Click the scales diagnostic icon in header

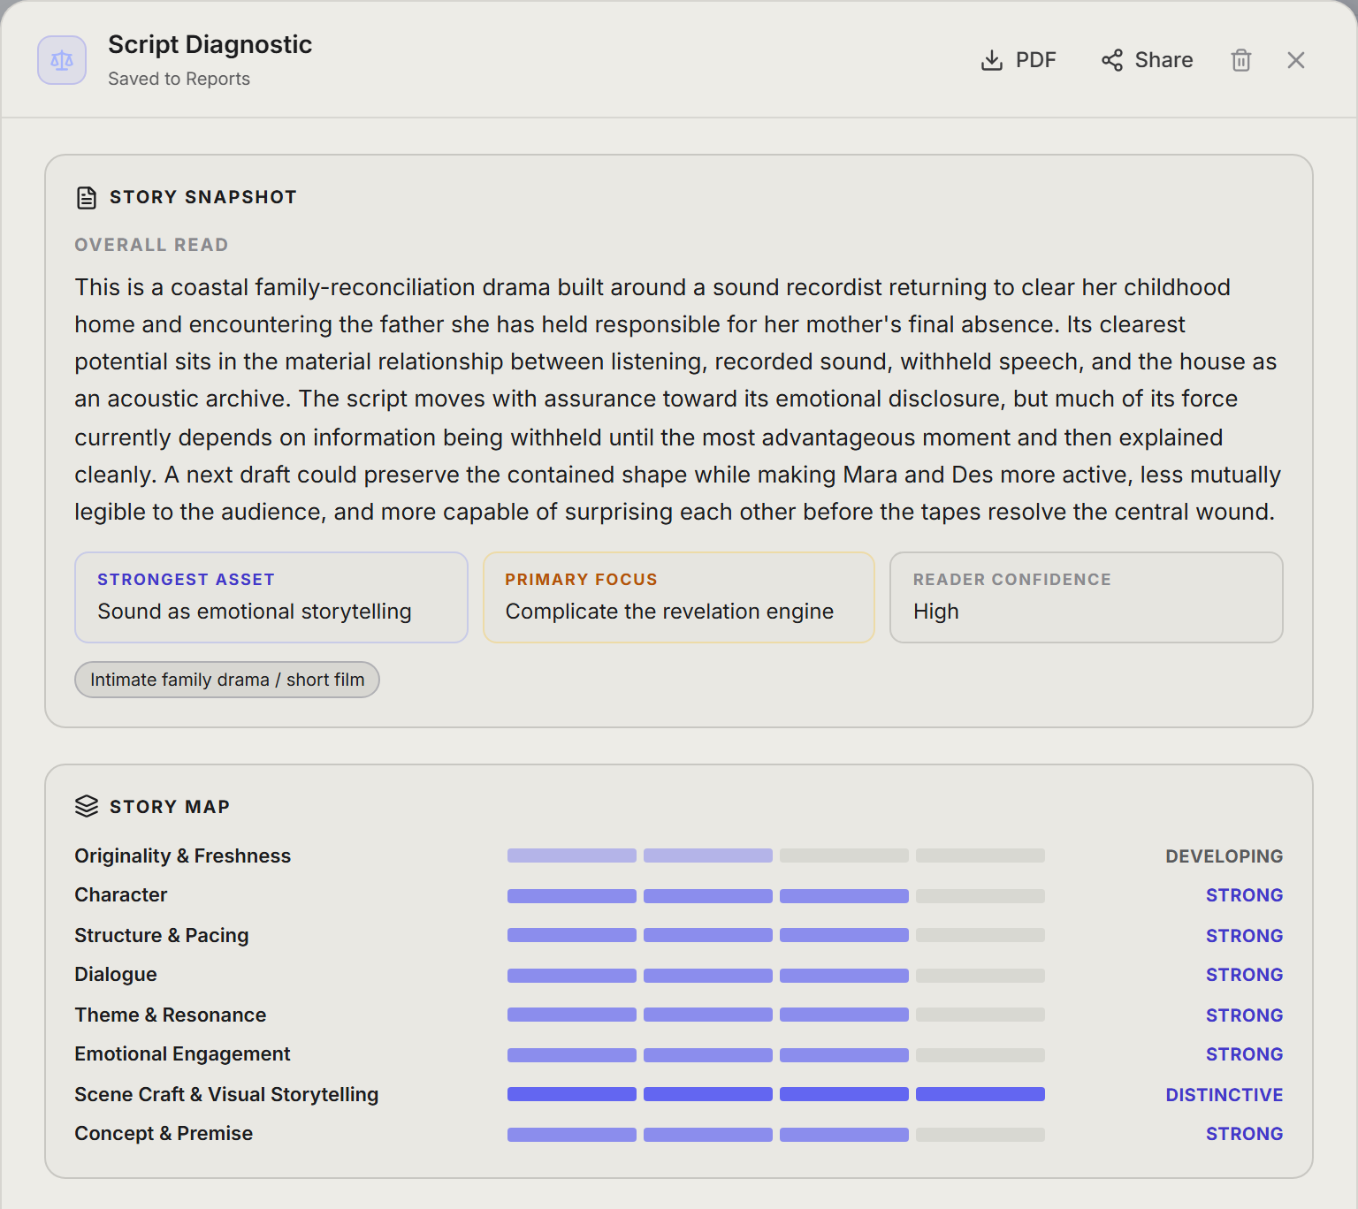[x=62, y=60]
